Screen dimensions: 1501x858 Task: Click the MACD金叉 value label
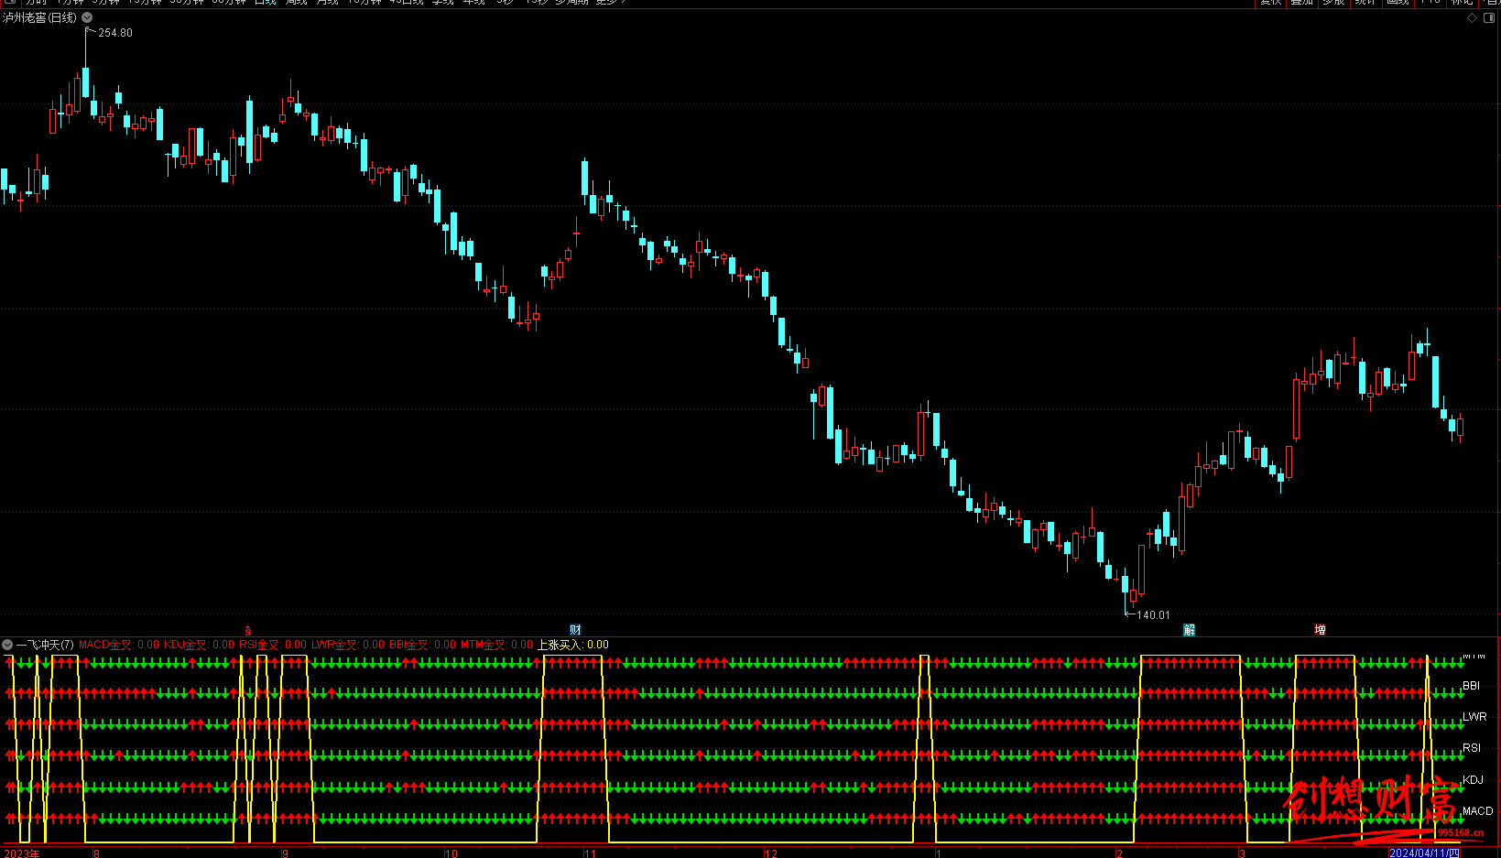119,645
